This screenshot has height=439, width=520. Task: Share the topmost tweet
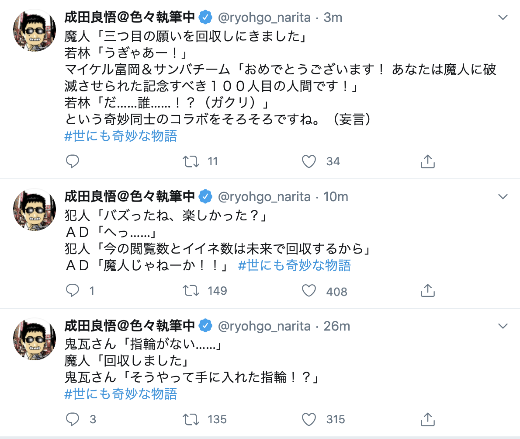[427, 162]
